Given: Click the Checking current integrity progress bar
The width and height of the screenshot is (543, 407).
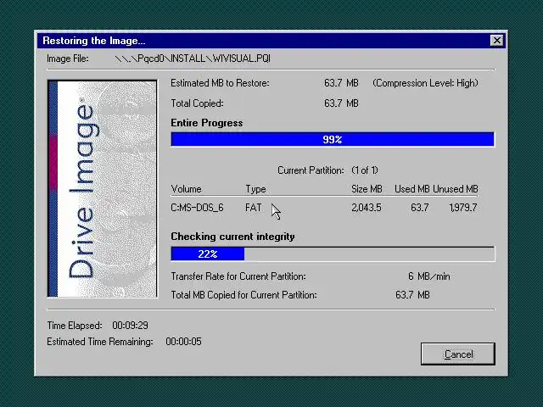Looking at the screenshot, I should click(333, 254).
